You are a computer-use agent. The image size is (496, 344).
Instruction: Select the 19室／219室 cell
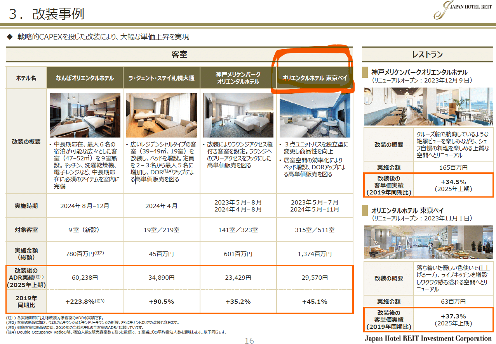162,230
